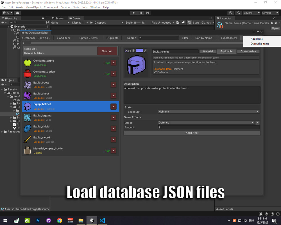Select the Equip_helmet name input field
This screenshot has height=225, width=281.
(x=175, y=51)
